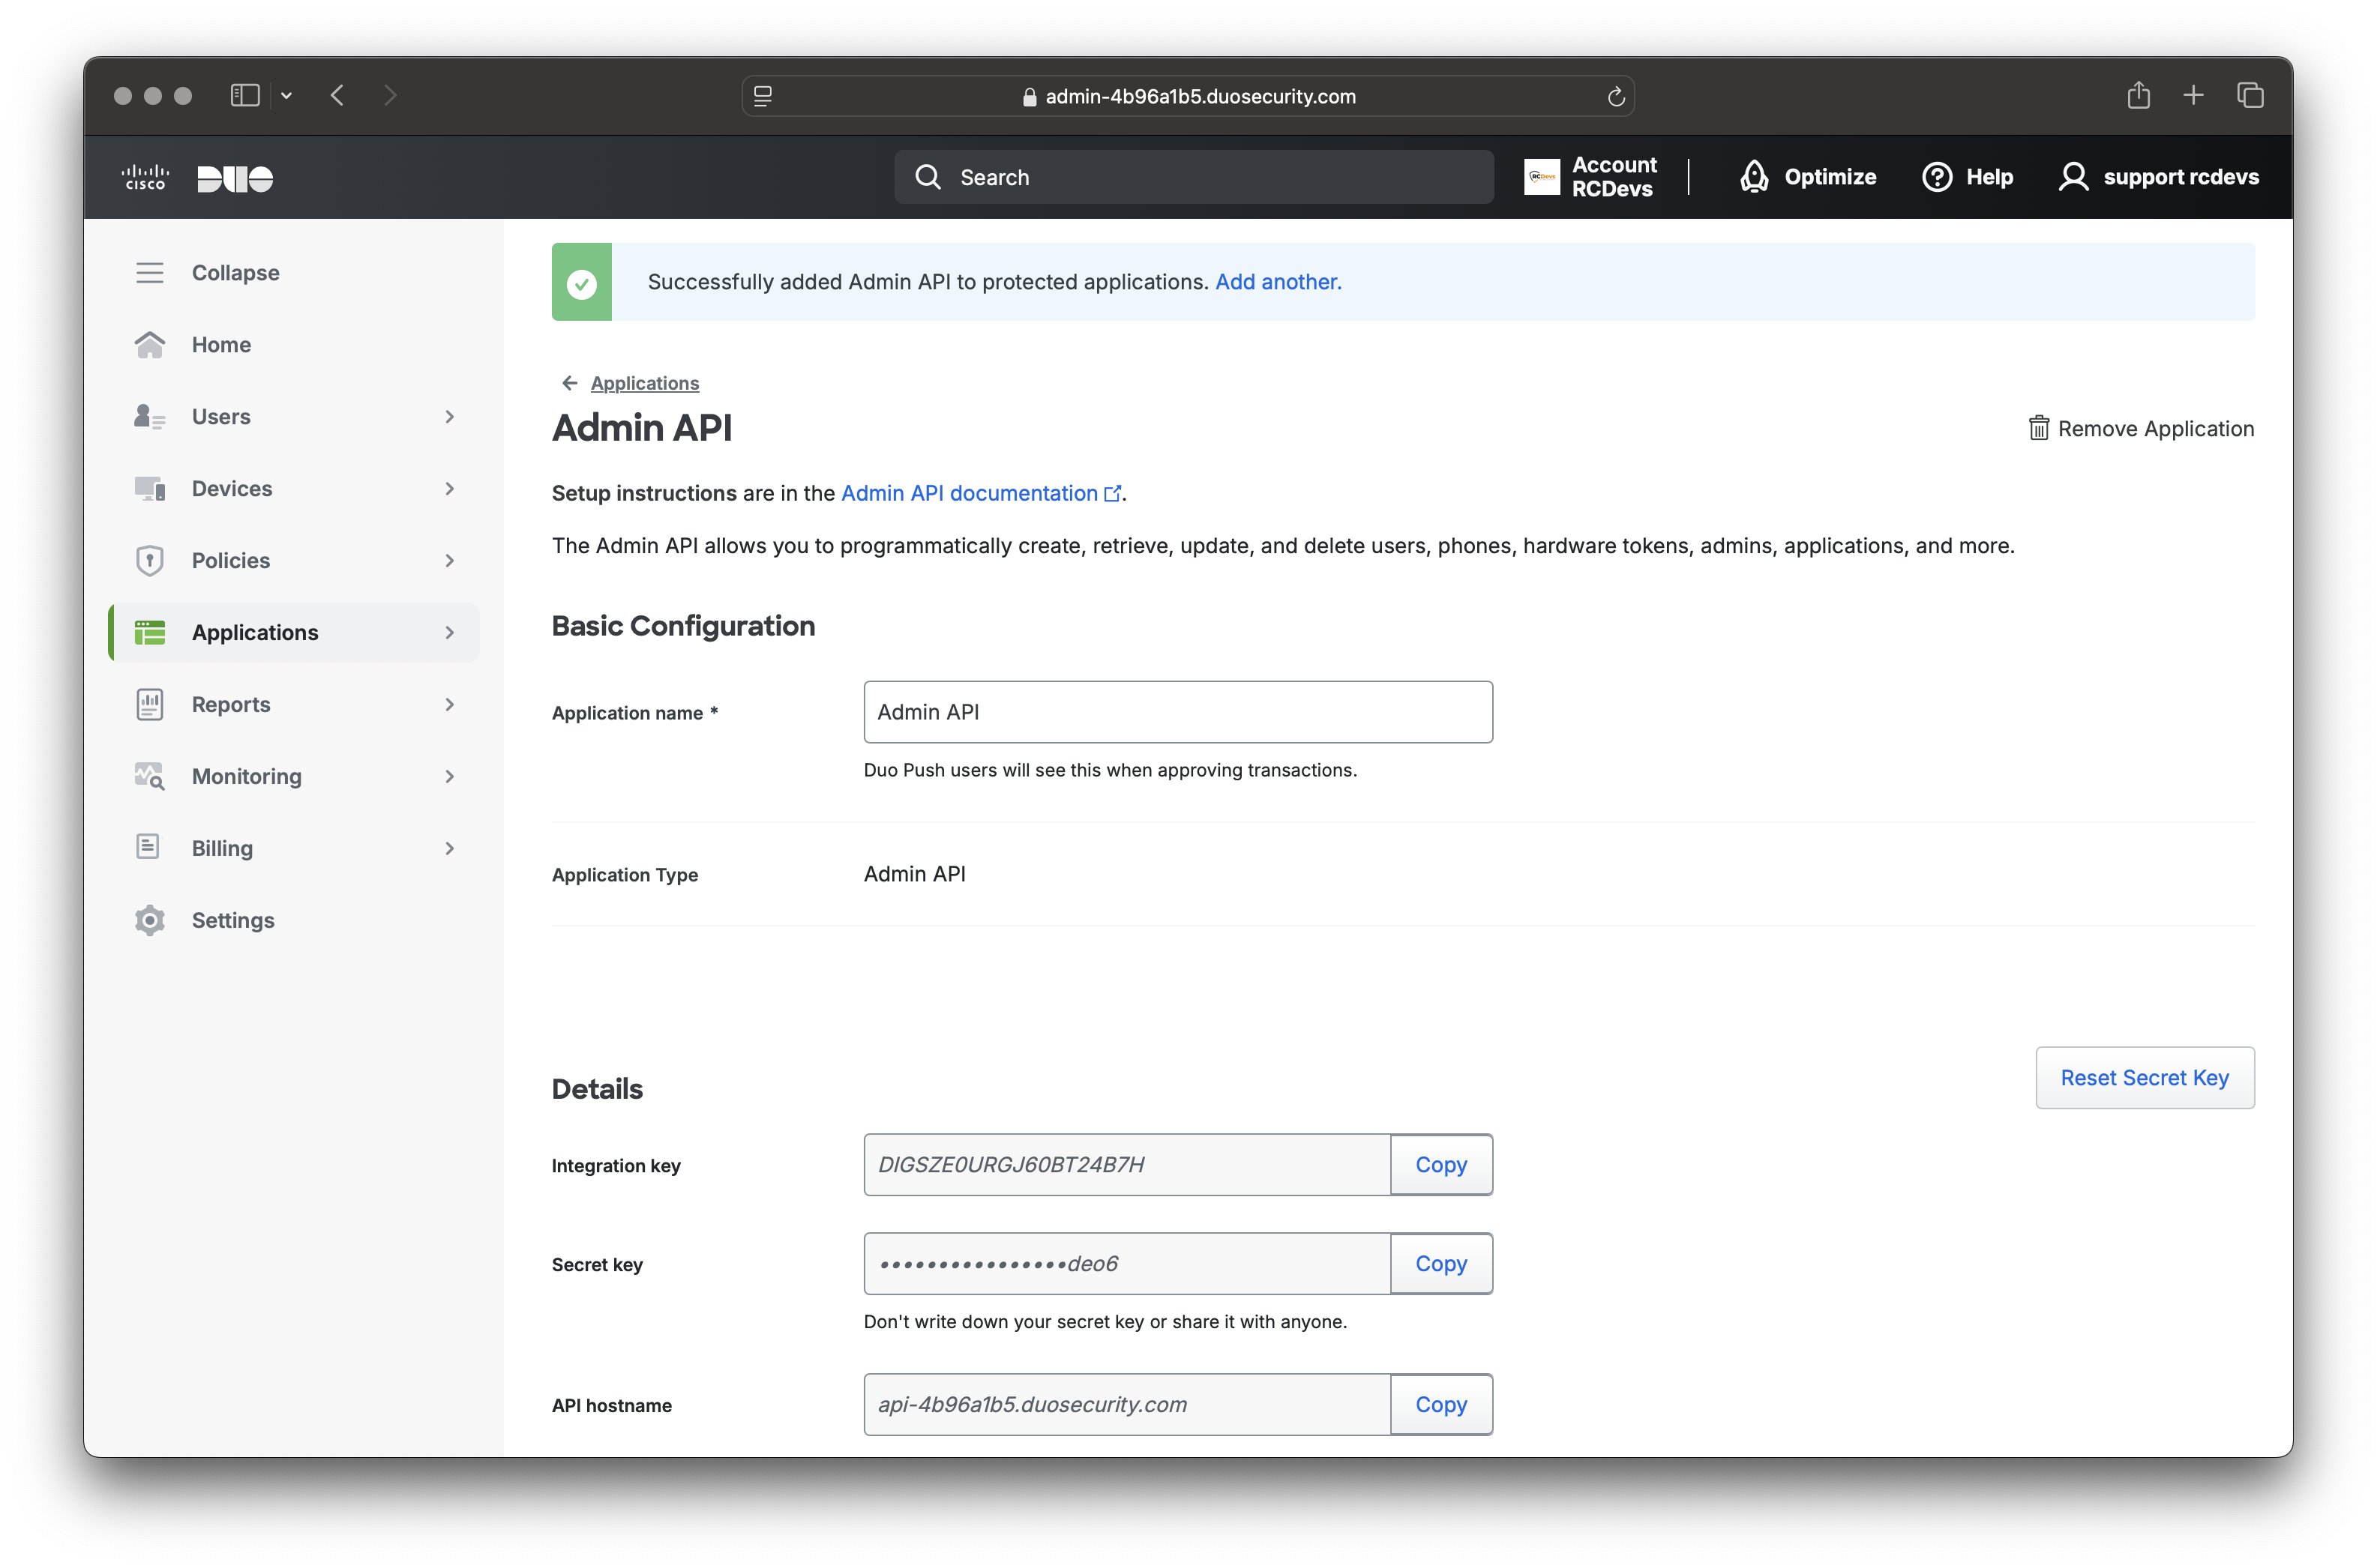The height and width of the screenshot is (1568, 2377).
Task: Open the Reports section label
Action: click(x=231, y=705)
